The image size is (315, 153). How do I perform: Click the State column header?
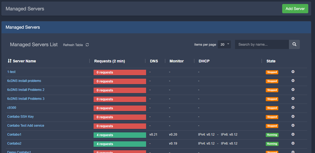[271, 61]
